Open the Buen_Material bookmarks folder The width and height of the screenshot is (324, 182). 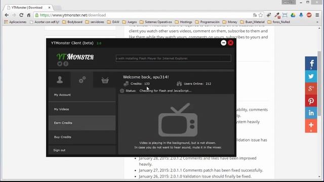pos(252,22)
